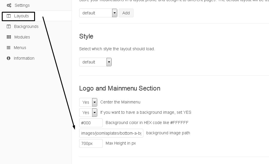Viewport: 269px width, 164px height.
Task: Open the Backgrounds sidebar item
Action: point(26,26)
